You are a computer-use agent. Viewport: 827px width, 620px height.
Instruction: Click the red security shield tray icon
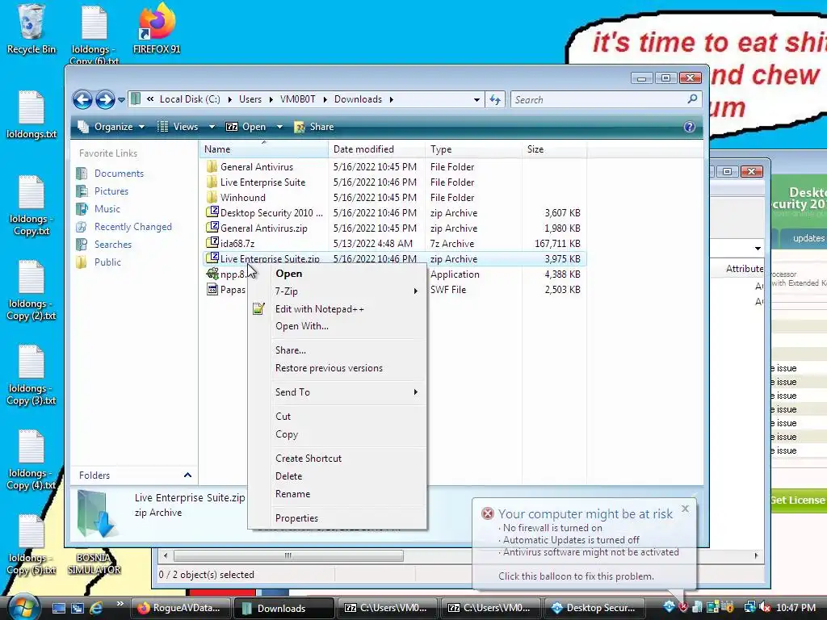click(683, 607)
